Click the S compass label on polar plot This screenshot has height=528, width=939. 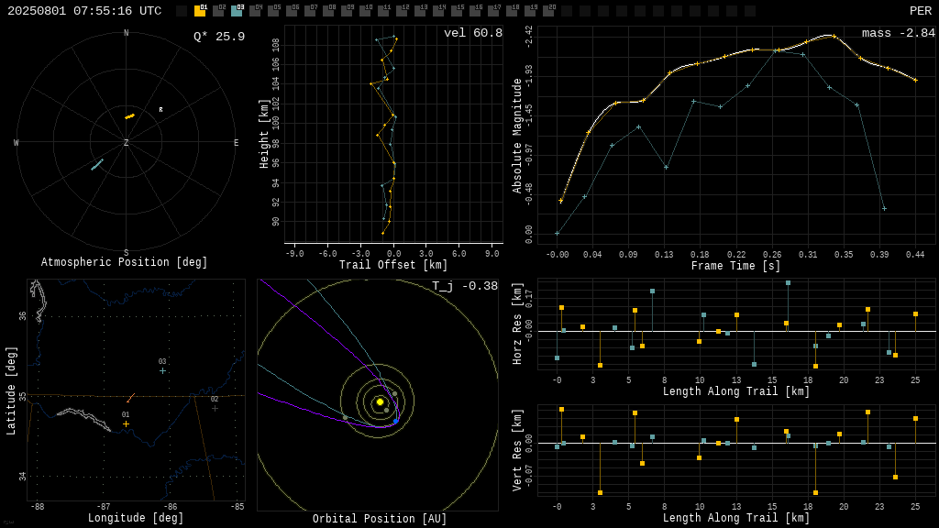click(x=126, y=253)
